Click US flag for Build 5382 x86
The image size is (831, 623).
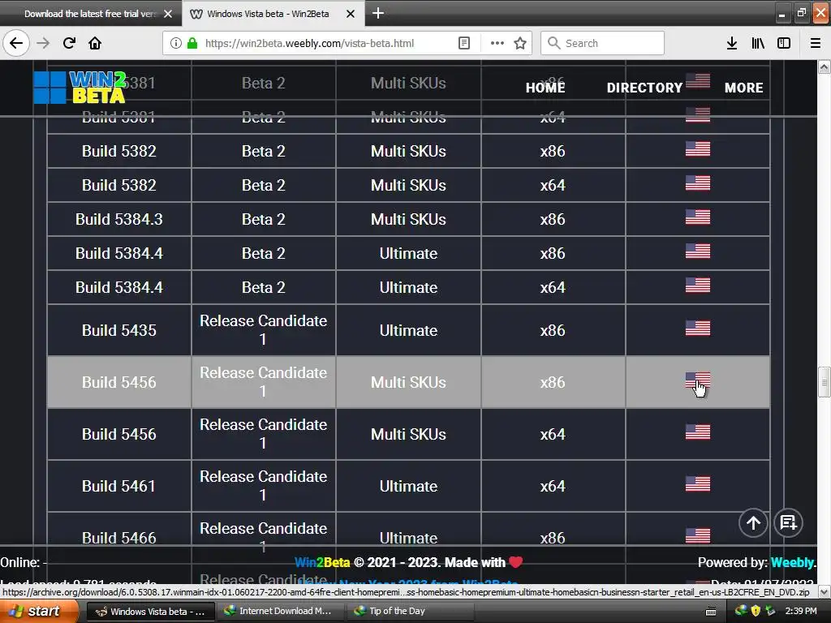[697, 149]
